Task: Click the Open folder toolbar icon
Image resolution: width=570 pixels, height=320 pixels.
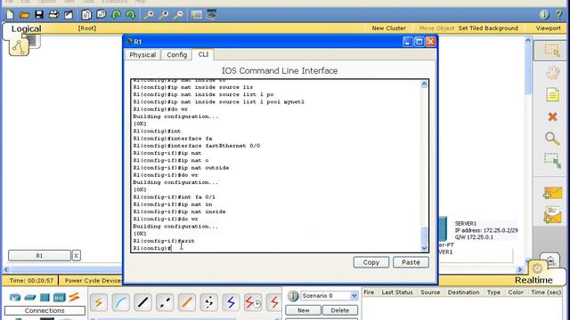Action: [x=24, y=14]
